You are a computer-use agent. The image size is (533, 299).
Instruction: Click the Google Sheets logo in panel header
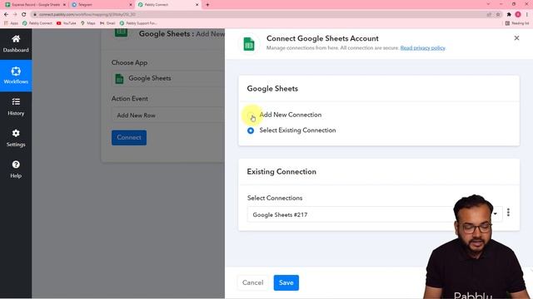tap(249, 44)
